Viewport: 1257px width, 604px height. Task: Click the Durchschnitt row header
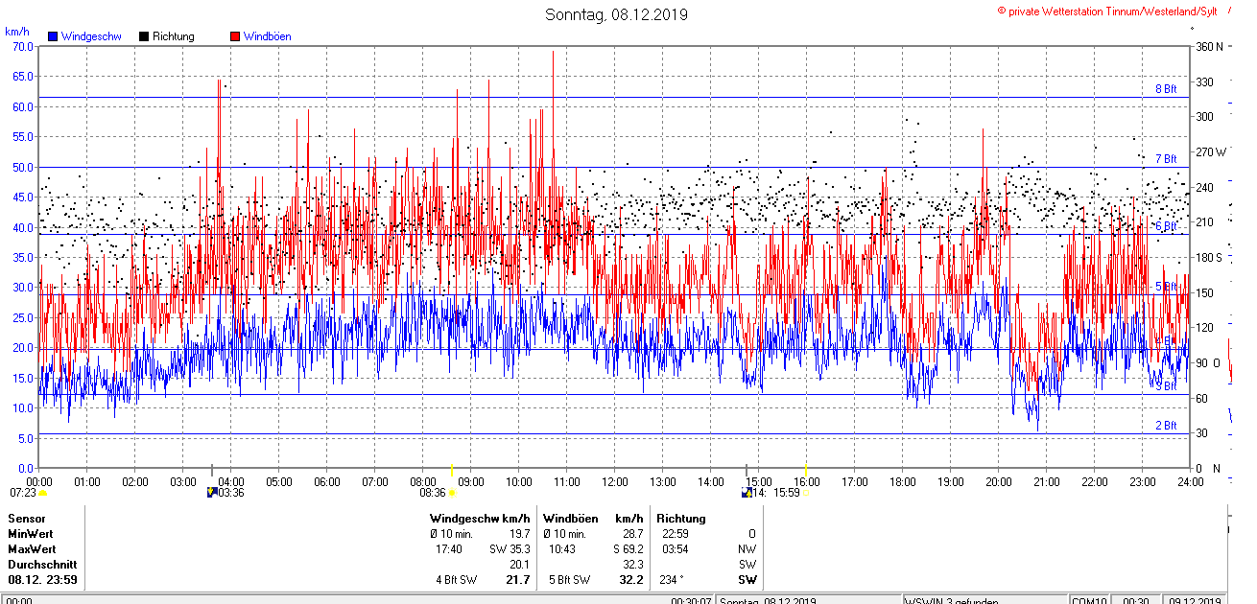[x=41, y=565]
